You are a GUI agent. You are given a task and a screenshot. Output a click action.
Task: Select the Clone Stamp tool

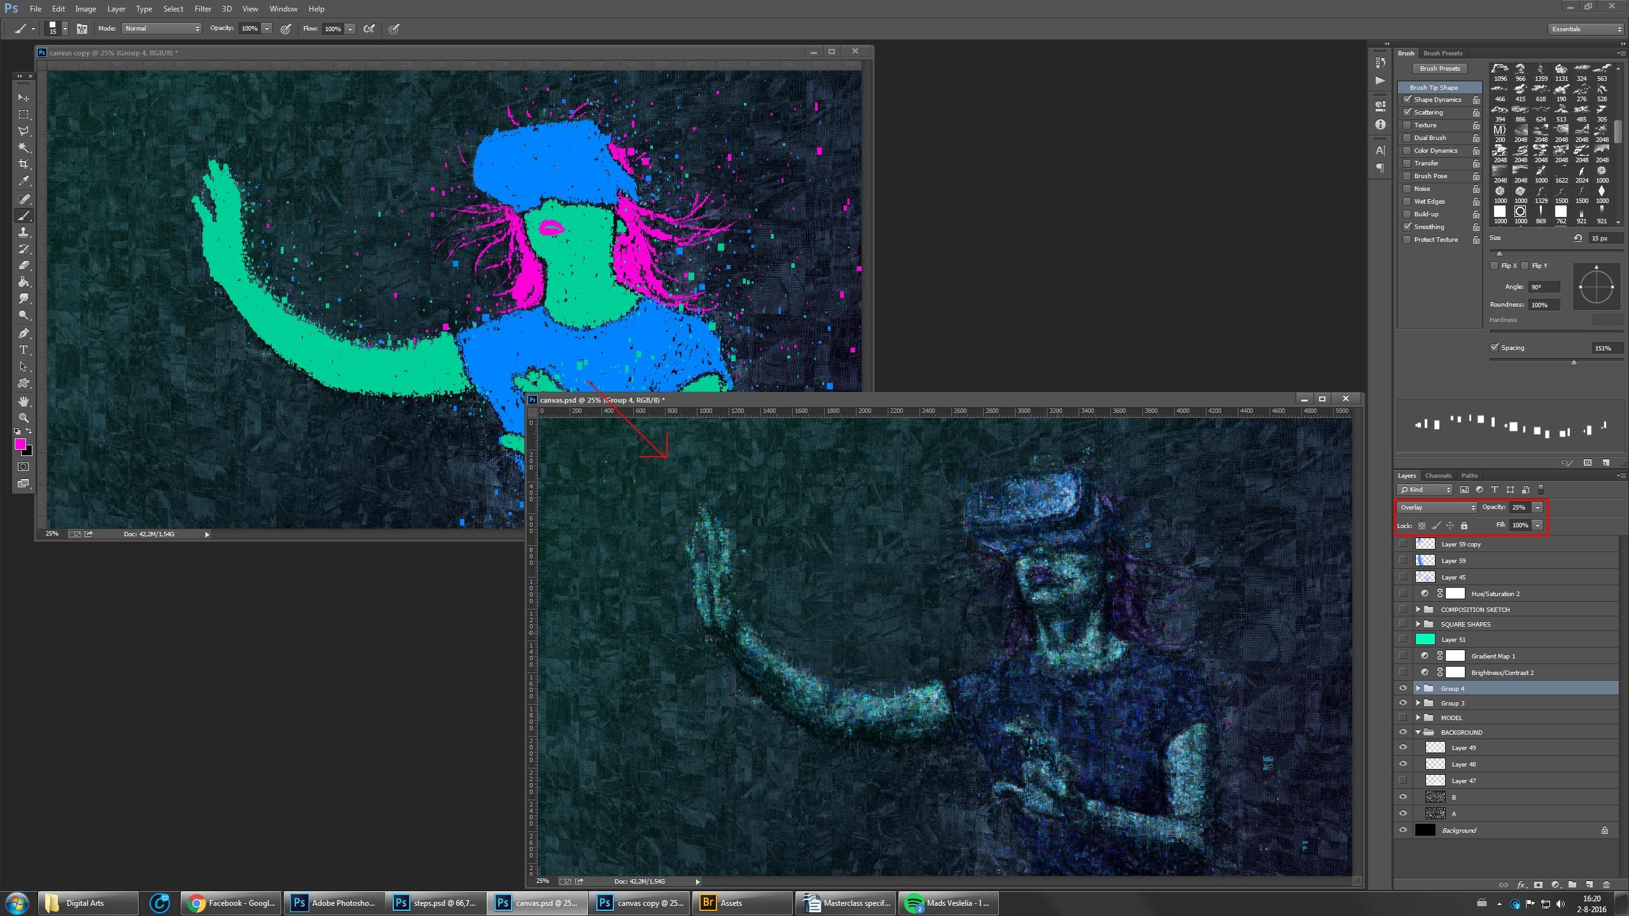(24, 232)
